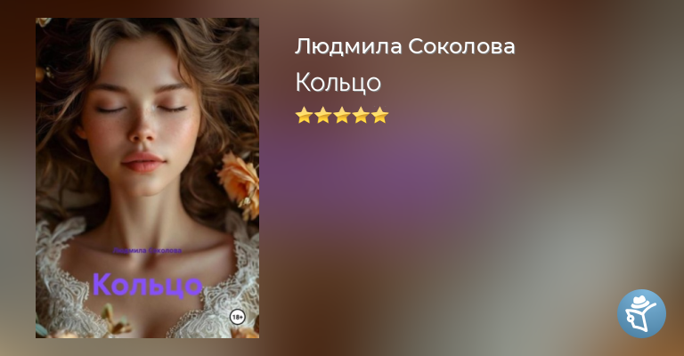Click the 18+ age badge on cover
Viewport: 684px width, 356px height.
237,317
